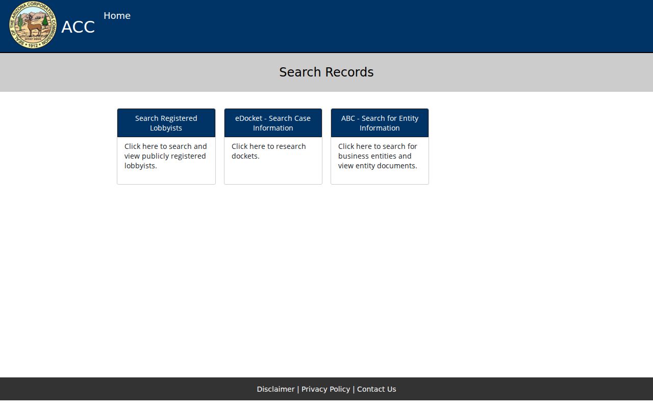653x408 pixels.
Task: Open ABC - Search for Entity Information header
Action: coord(380,123)
